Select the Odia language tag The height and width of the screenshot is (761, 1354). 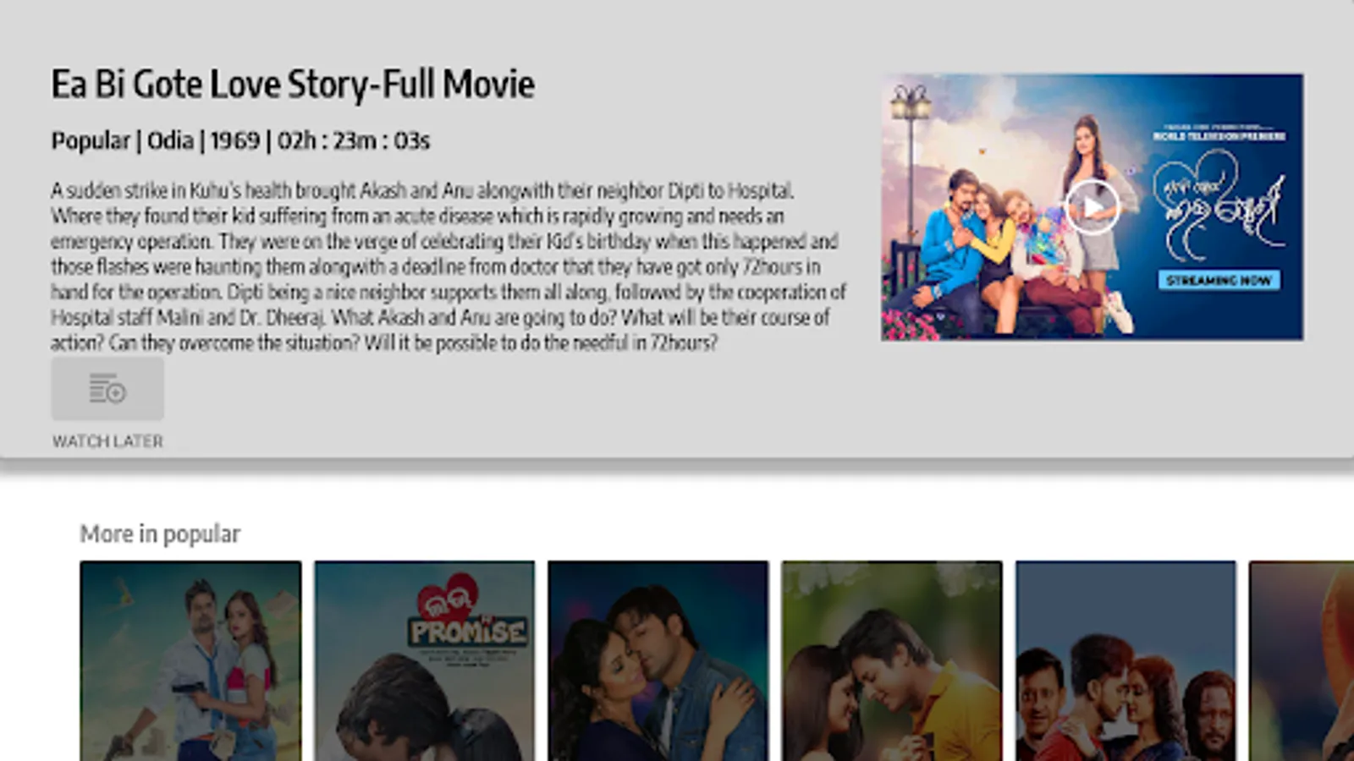point(170,140)
